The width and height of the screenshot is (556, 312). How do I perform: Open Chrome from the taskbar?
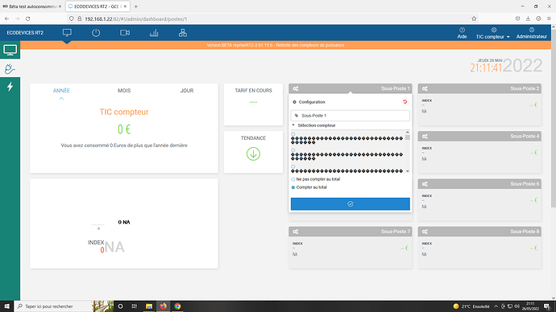[177, 306]
